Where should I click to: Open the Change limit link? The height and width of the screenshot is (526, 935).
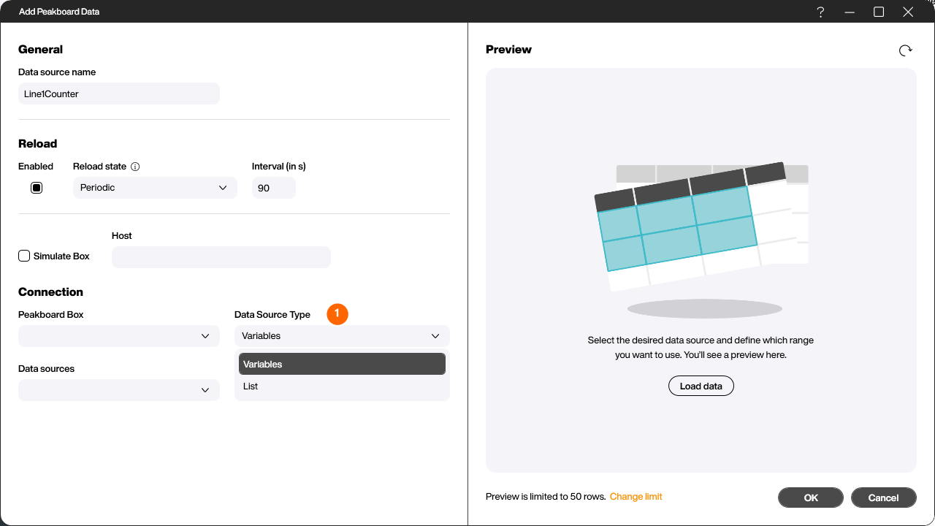[x=636, y=497]
